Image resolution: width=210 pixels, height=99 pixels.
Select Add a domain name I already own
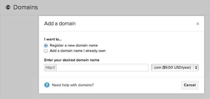pos(46,51)
